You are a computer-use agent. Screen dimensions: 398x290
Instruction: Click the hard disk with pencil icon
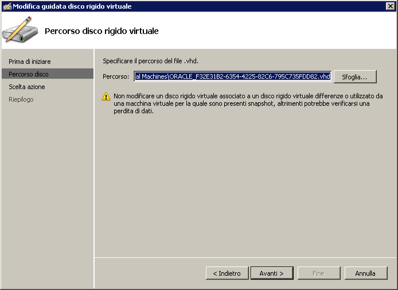pyautogui.click(x=20, y=29)
